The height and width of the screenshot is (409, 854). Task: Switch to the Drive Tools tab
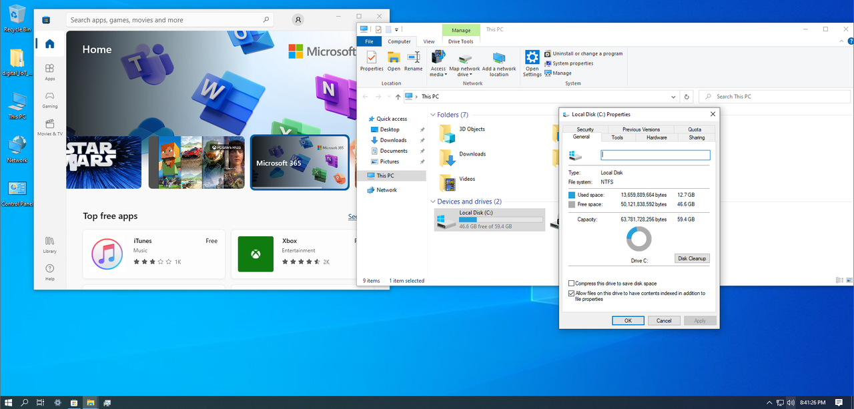[x=461, y=41]
